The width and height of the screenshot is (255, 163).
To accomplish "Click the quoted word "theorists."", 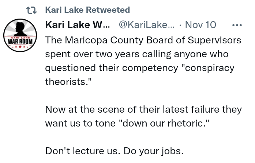I will pyautogui.click(x=68, y=82).
